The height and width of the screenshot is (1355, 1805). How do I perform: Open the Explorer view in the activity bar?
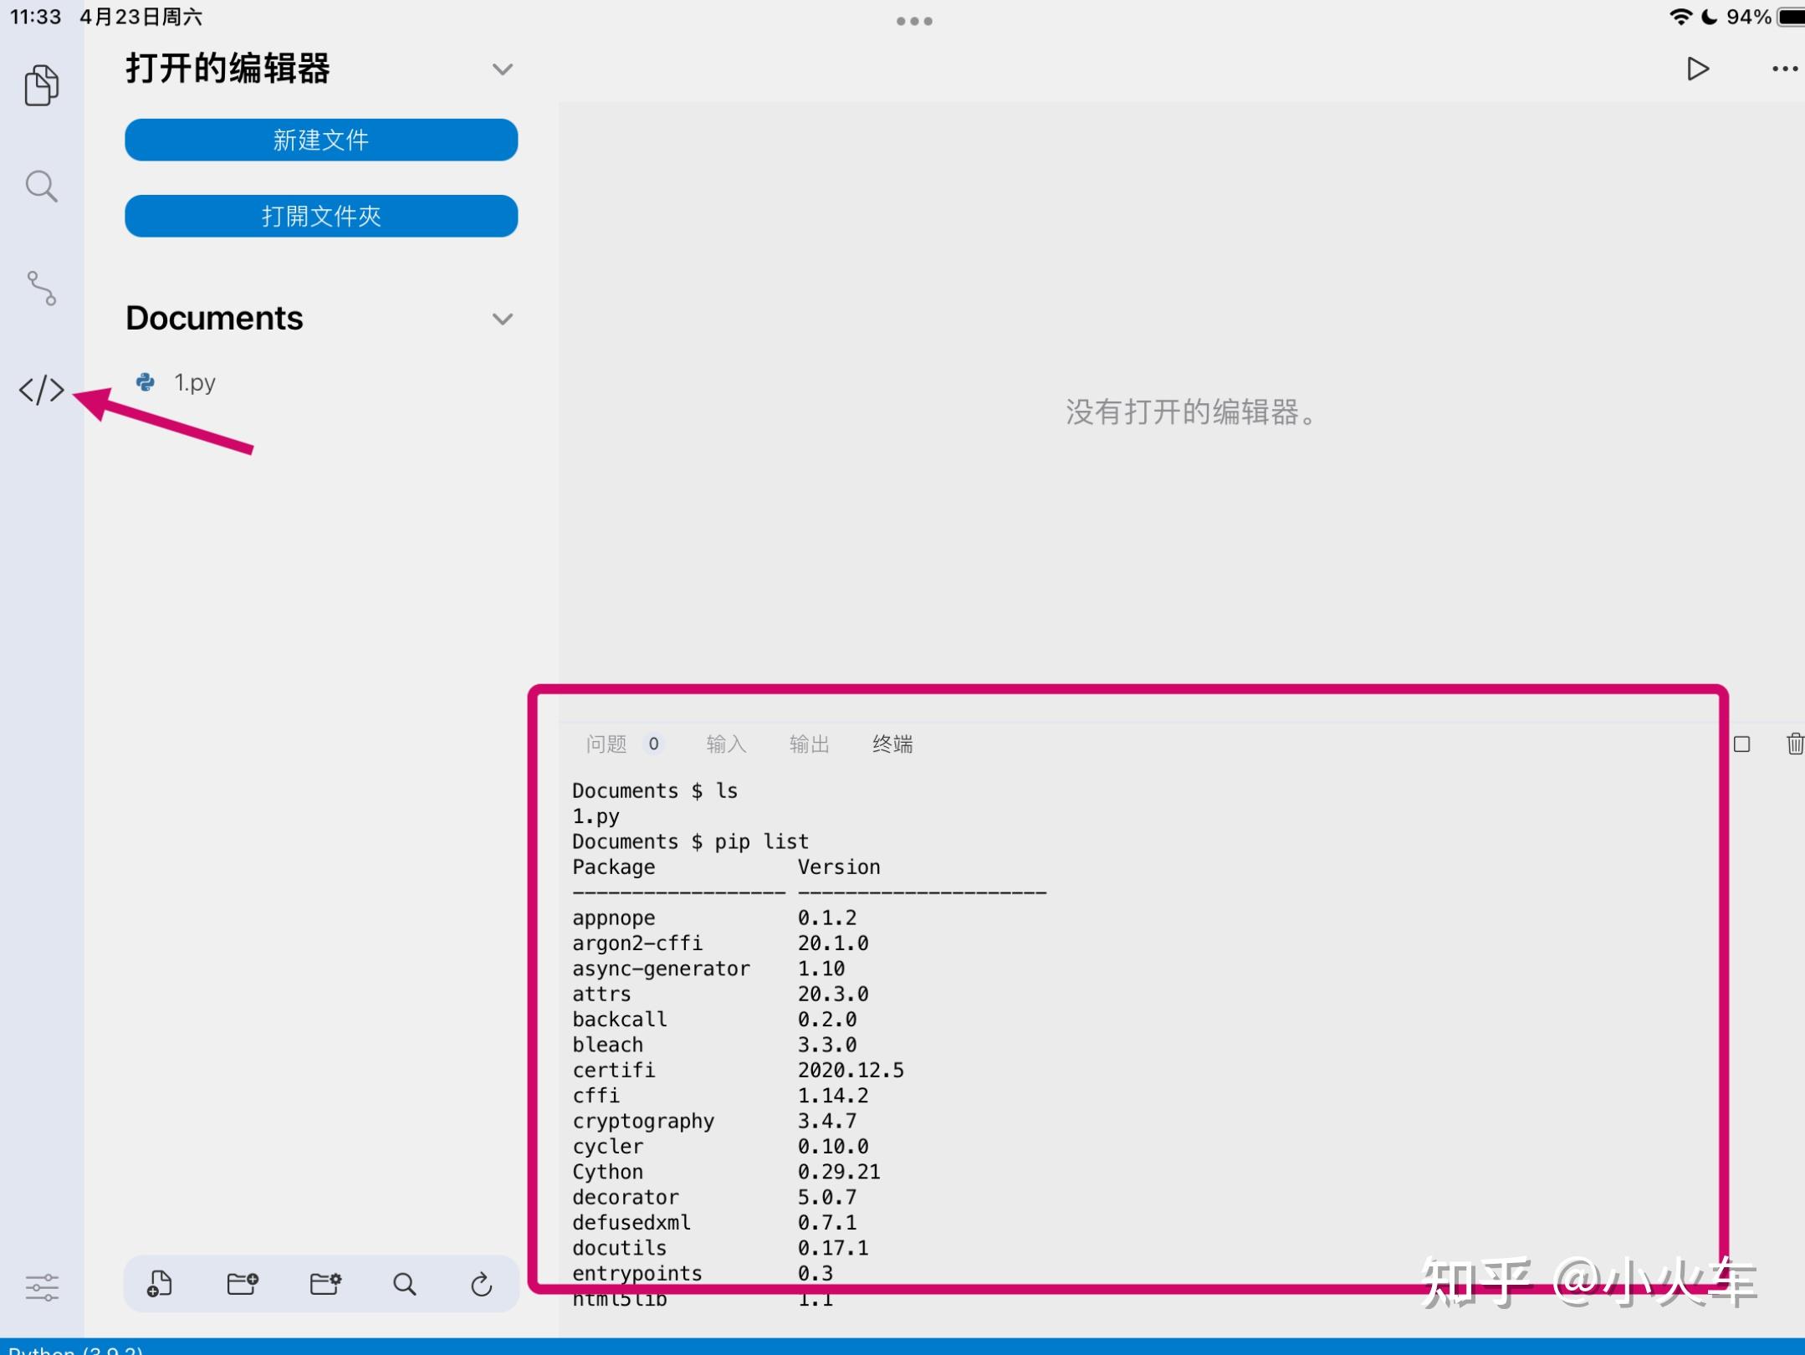pos(41,84)
